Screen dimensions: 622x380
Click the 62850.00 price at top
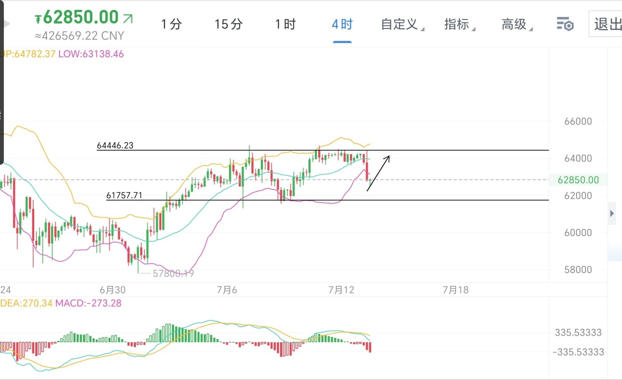[81, 17]
